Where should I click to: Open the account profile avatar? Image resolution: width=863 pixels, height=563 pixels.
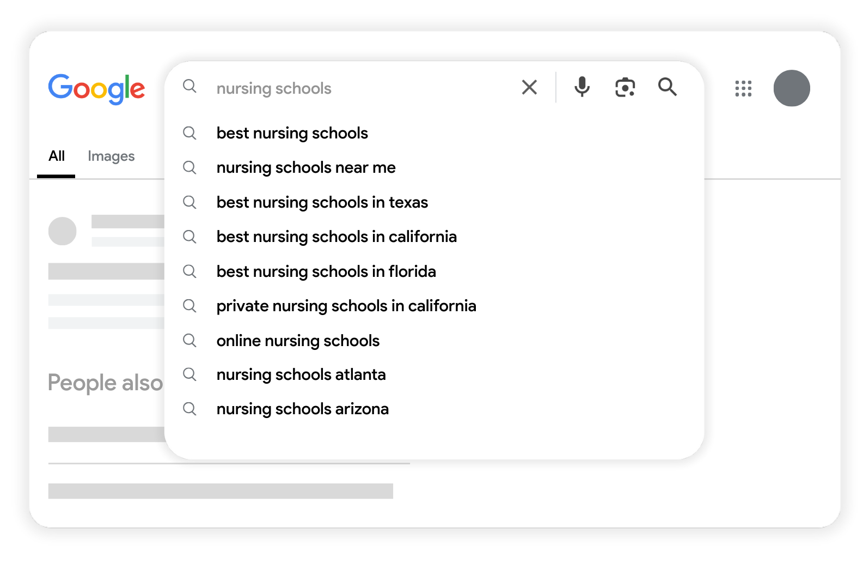click(x=792, y=88)
